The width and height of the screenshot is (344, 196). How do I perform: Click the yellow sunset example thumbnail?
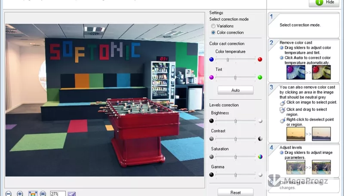[x=296, y=134]
